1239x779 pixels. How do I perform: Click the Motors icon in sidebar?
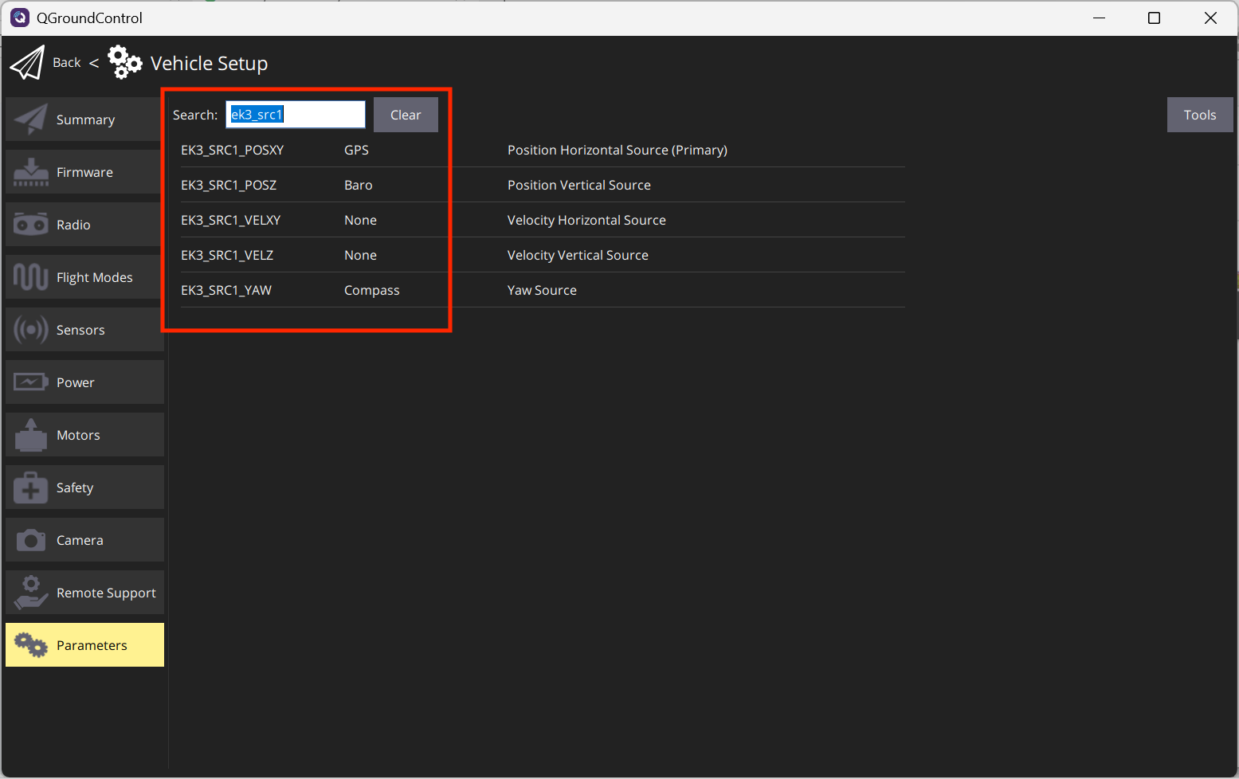[x=31, y=435]
